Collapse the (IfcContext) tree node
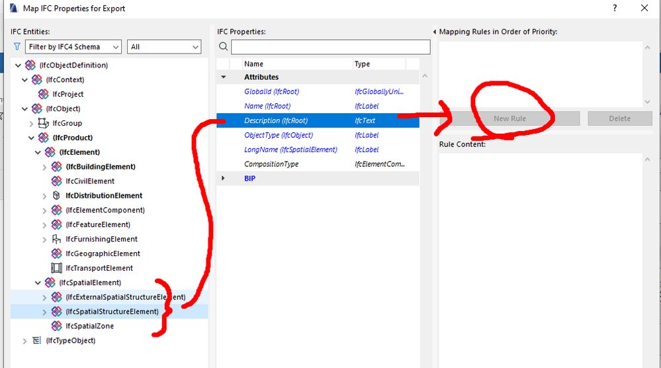The image size is (661, 368). [24, 79]
